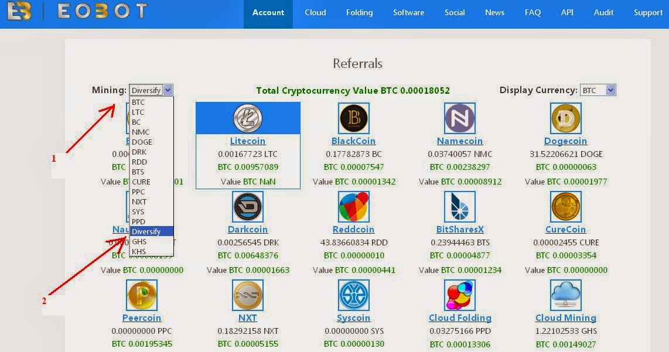
Task: Select BTC in Mining list
Action: click(152, 102)
